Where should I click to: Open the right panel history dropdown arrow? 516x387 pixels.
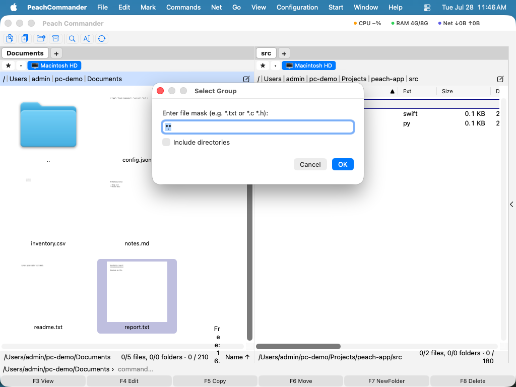(x=275, y=66)
